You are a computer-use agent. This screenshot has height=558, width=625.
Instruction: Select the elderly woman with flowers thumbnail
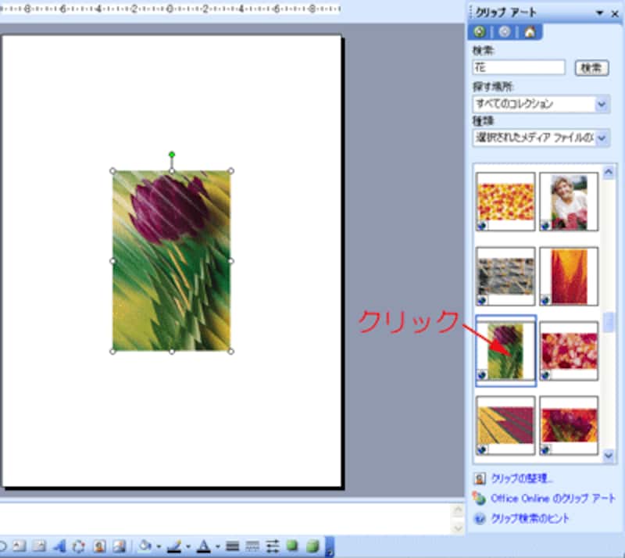(569, 200)
